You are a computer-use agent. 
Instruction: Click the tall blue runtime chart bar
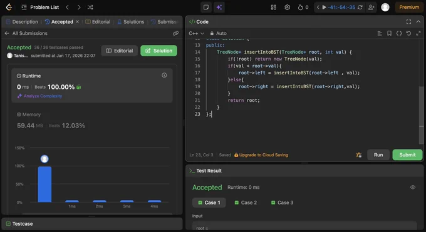44,184
